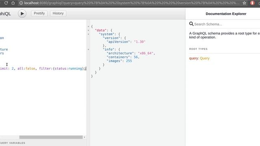Select the "1.30" version value
The height and width of the screenshot is (146, 260).
point(140,42)
